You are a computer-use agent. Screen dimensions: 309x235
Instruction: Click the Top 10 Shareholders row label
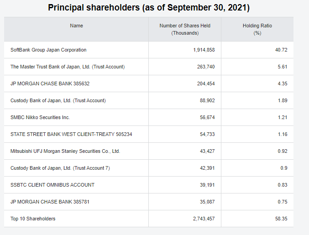coord(33,219)
